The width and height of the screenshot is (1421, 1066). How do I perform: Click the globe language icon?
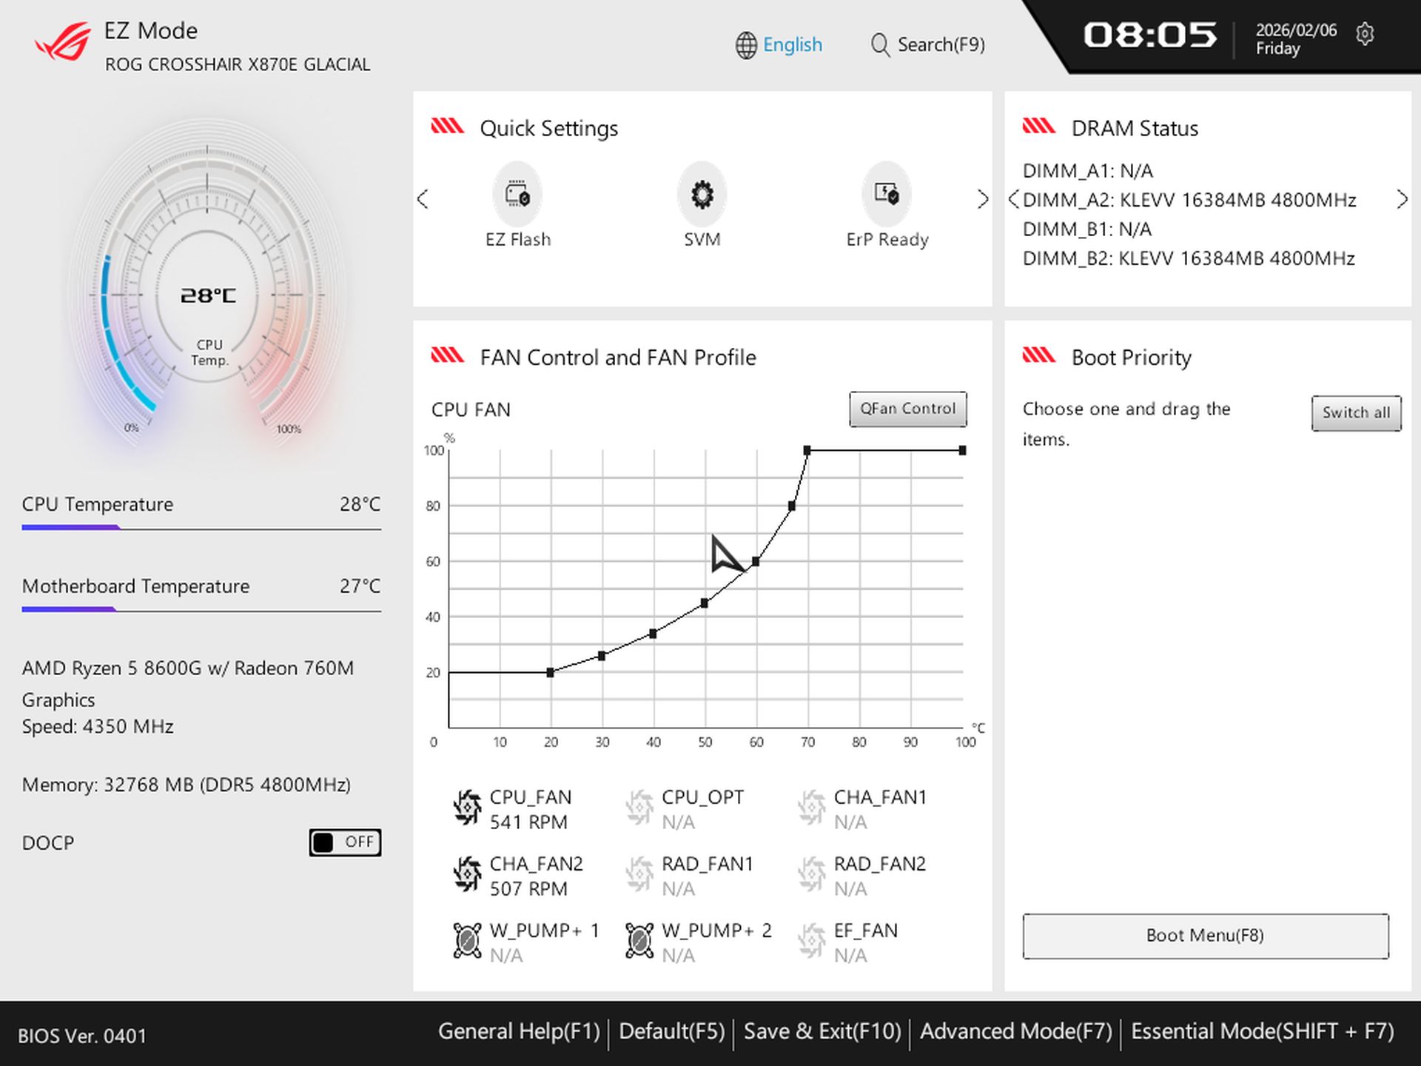click(x=745, y=45)
